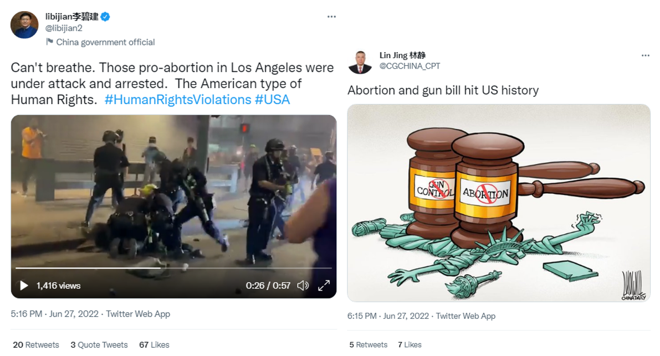This screenshot has height=356, width=660.
Task: View the 20 Retweets list
Action: [36, 345]
